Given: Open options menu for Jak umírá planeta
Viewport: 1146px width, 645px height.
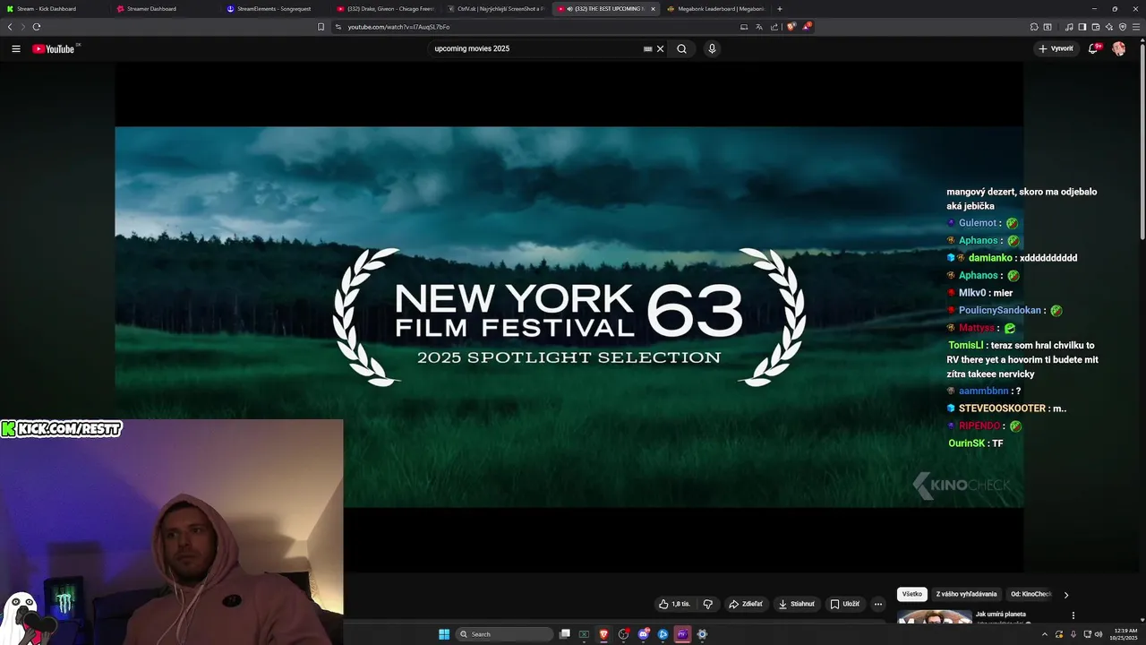Looking at the screenshot, I should [x=1073, y=615].
